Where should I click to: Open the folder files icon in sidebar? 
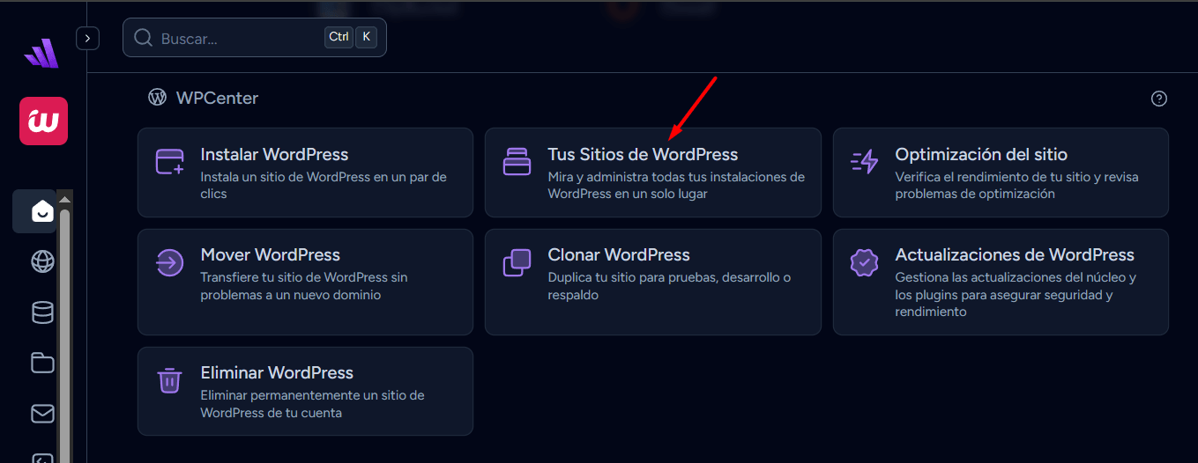point(41,363)
